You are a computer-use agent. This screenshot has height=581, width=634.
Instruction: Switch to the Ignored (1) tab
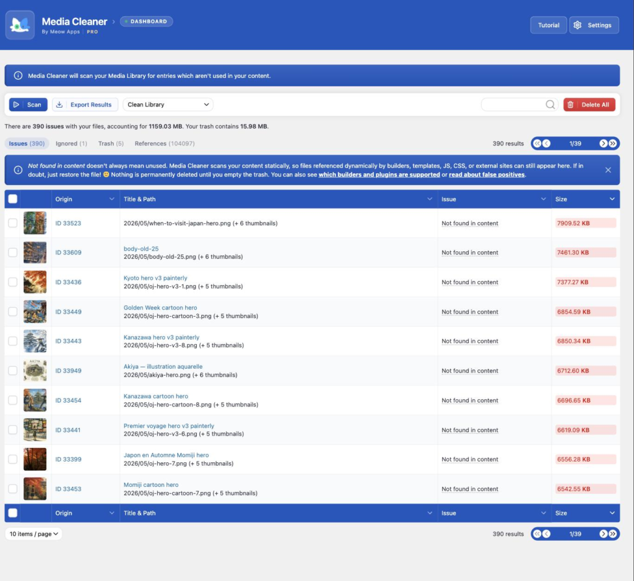(x=71, y=144)
